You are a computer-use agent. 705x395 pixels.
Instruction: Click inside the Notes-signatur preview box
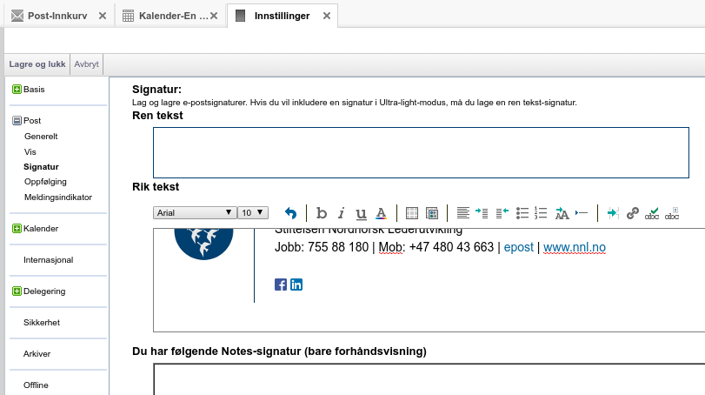pos(429,379)
